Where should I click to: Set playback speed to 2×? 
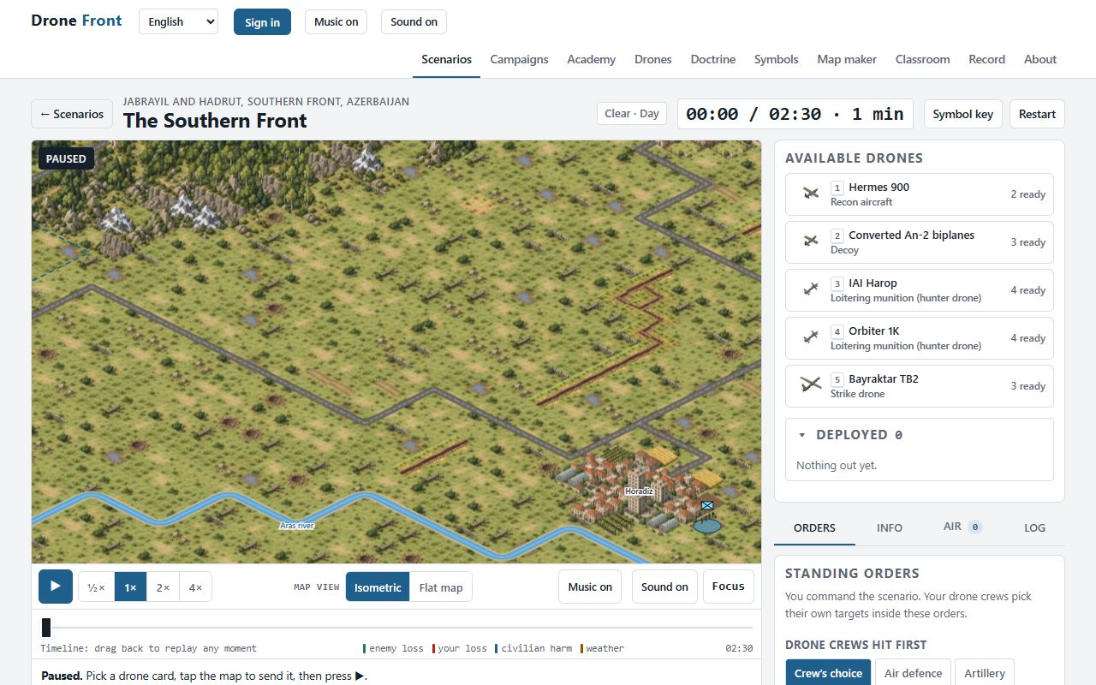point(163,587)
